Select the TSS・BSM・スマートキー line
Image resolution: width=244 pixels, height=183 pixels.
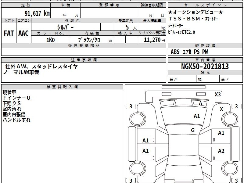pyautogui.click(x=193, y=19)
